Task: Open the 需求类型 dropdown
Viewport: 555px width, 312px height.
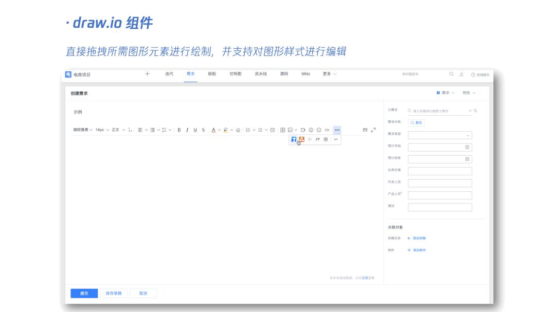Action: [x=440, y=135]
